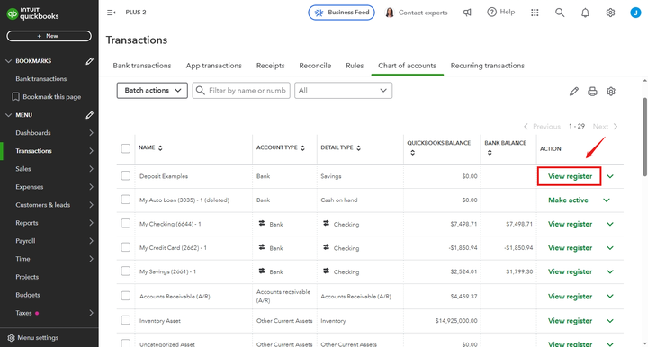Open the Batch actions dropdown
648x347 pixels.
[x=152, y=91]
